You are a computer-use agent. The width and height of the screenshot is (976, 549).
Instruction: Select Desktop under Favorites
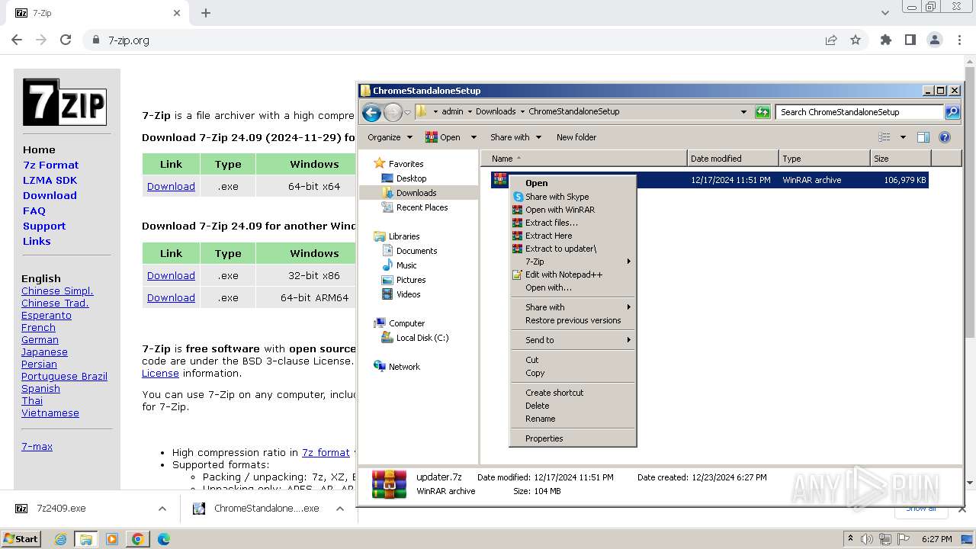[411, 178]
